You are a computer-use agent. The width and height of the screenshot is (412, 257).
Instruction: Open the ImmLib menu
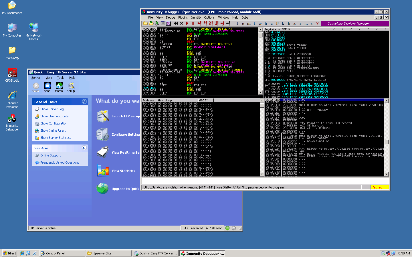(196, 17)
